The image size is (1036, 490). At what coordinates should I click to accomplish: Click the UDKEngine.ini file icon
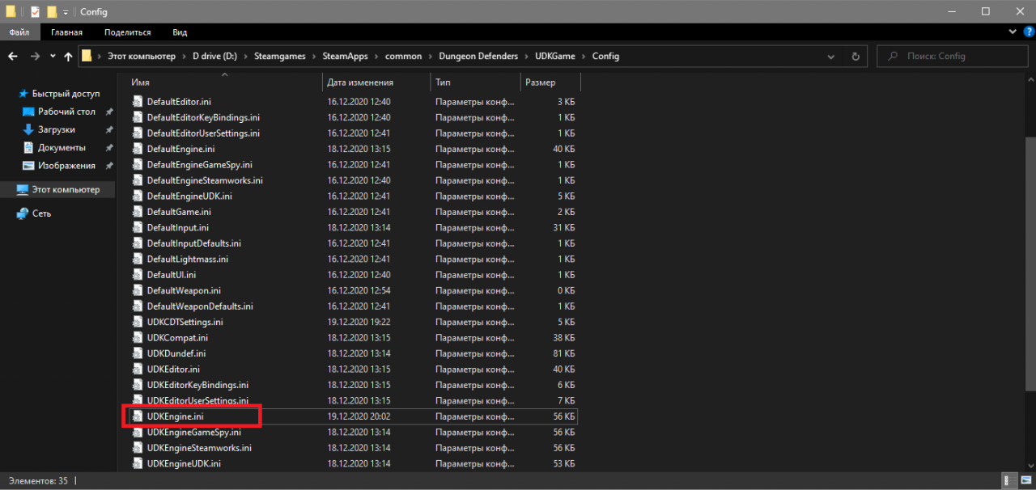(x=138, y=416)
